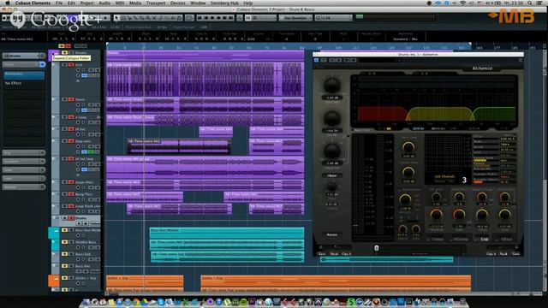Click yellow deactivate-all-mutes button above tracks
Image resolution: width=548 pixels, height=308 pixels.
click(x=61, y=46)
